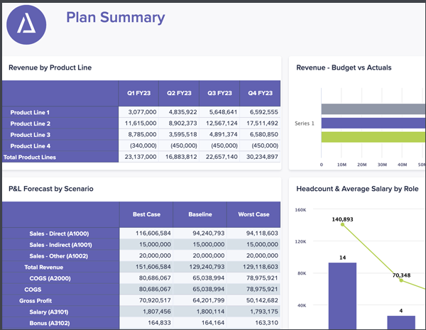Screen dimensions: 426x330
Task: Click cell value 64,201,799
Action: (209, 300)
